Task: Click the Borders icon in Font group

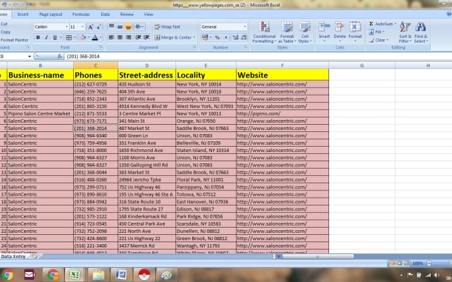Action: (x=69, y=37)
